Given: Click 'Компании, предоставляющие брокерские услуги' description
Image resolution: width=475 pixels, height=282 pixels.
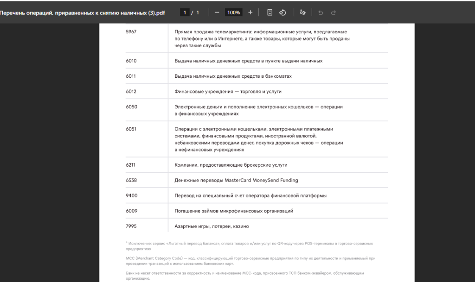Looking at the screenshot, I should point(231,165).
